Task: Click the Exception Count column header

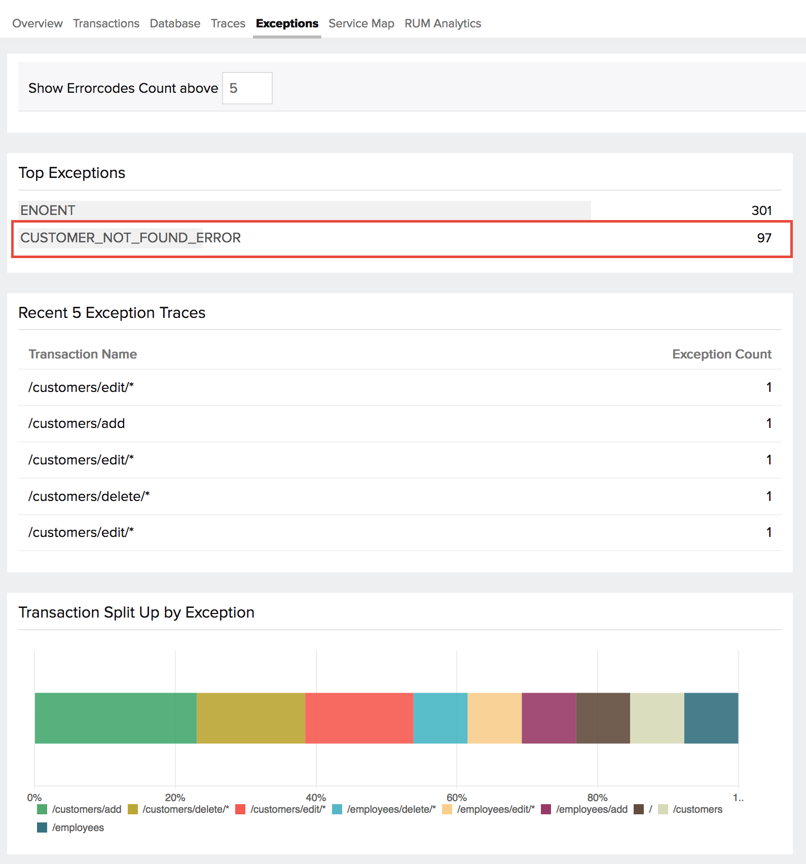Action: [x=721, y=354]
